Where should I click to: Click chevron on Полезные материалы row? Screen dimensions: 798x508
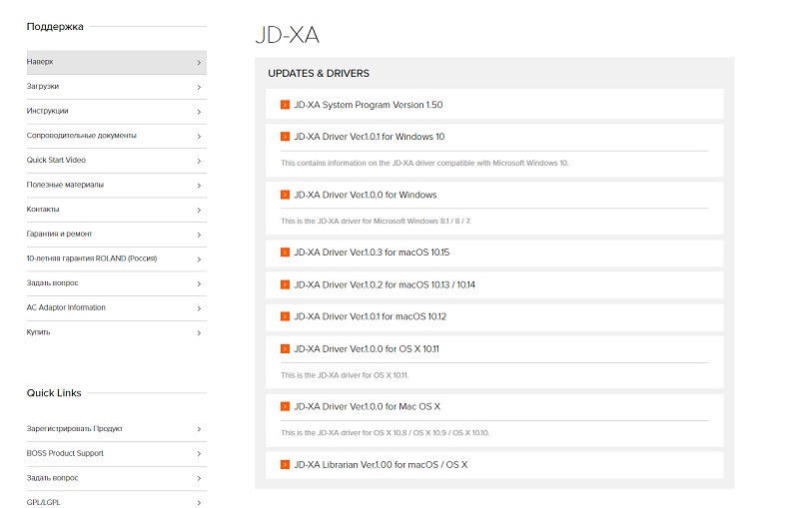199,186
